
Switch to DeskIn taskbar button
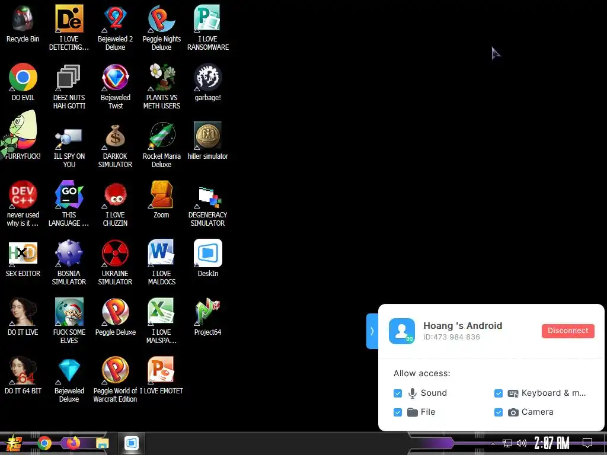point(132,443)
